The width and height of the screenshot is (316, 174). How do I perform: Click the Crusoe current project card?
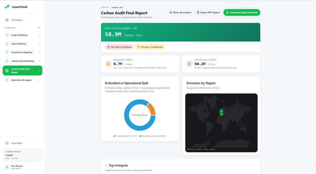22,155
